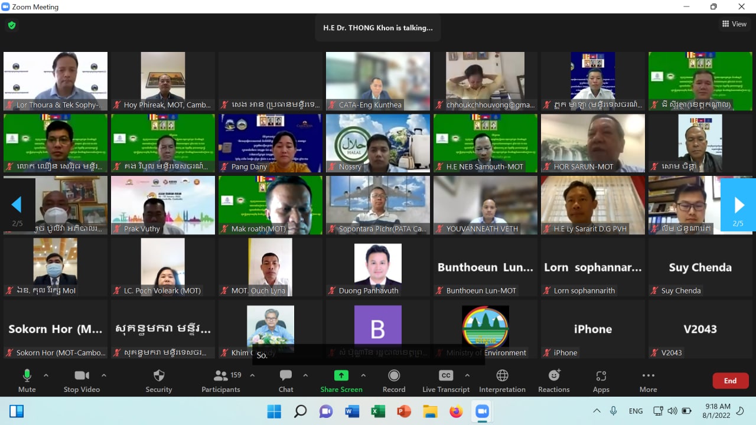Expand audio options arrow beside Mute
This screenshot has width=756, height=425.
point(46,375)
